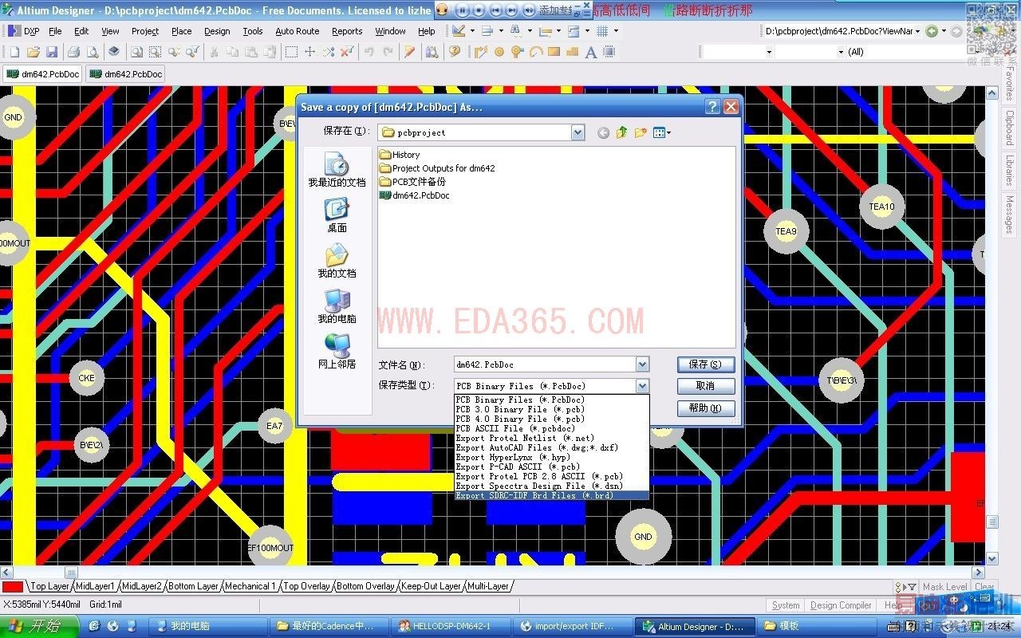Open the Libraries side panel button
Screen dimensions: 1021x638
[1010, 171]
